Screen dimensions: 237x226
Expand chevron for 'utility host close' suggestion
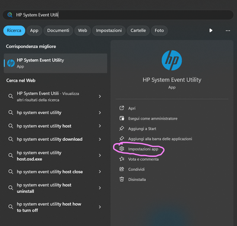(x=100, y=172)
